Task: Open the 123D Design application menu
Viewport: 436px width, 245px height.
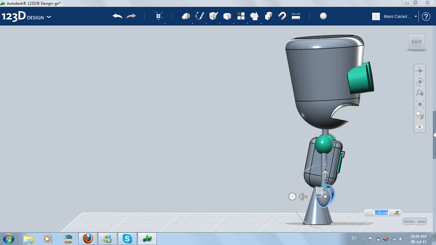Action: (x=26, y=17)
